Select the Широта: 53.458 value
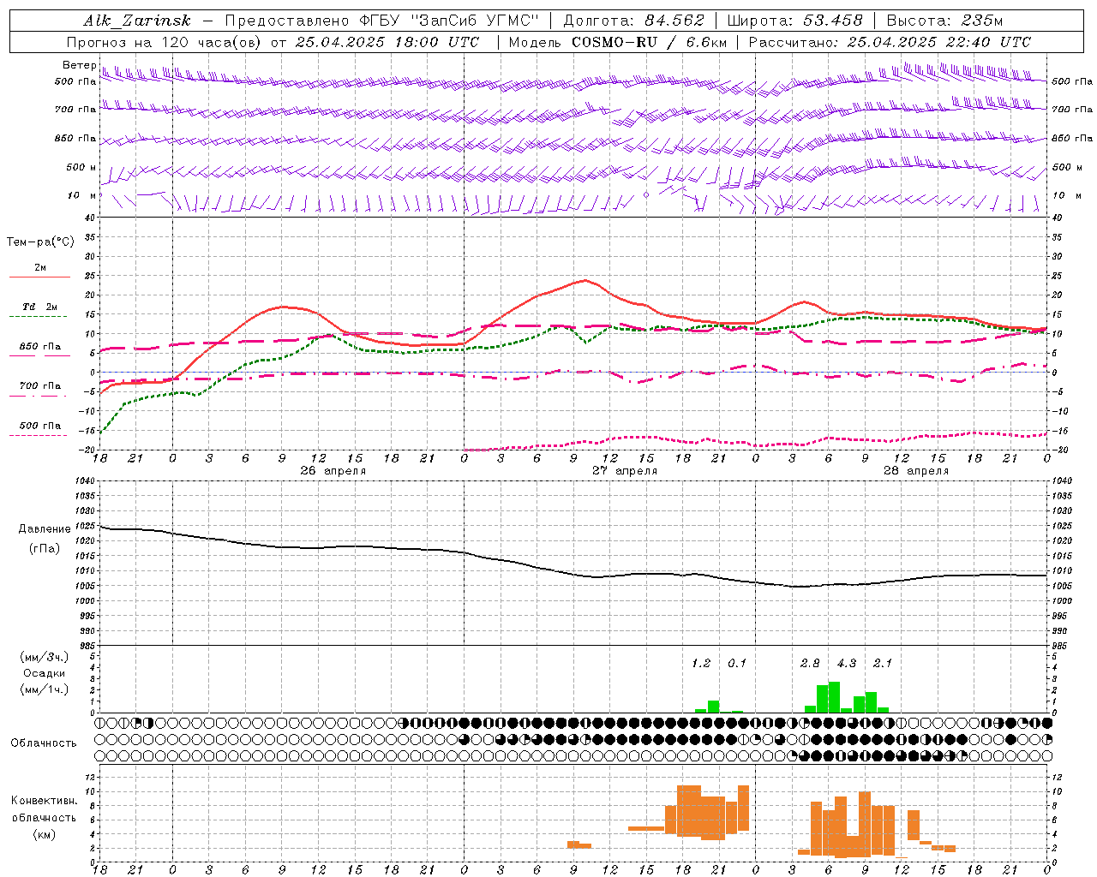 [x=795, y=21]
